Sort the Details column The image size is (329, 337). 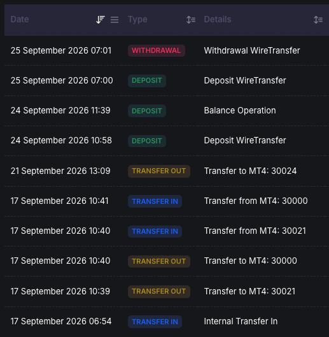pos(318,20)
